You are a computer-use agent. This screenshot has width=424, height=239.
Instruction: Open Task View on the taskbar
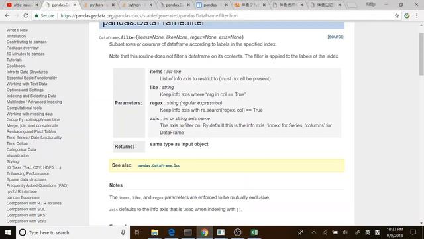138,232
